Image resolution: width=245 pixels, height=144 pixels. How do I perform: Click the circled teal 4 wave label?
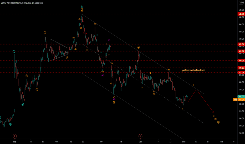[x=23, y=104]
